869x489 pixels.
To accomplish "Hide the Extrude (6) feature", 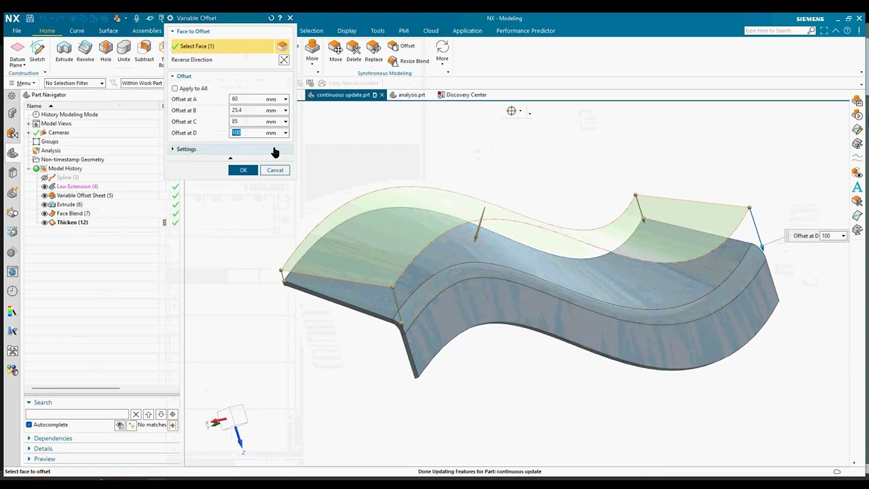I will click(x=44, y=204).
